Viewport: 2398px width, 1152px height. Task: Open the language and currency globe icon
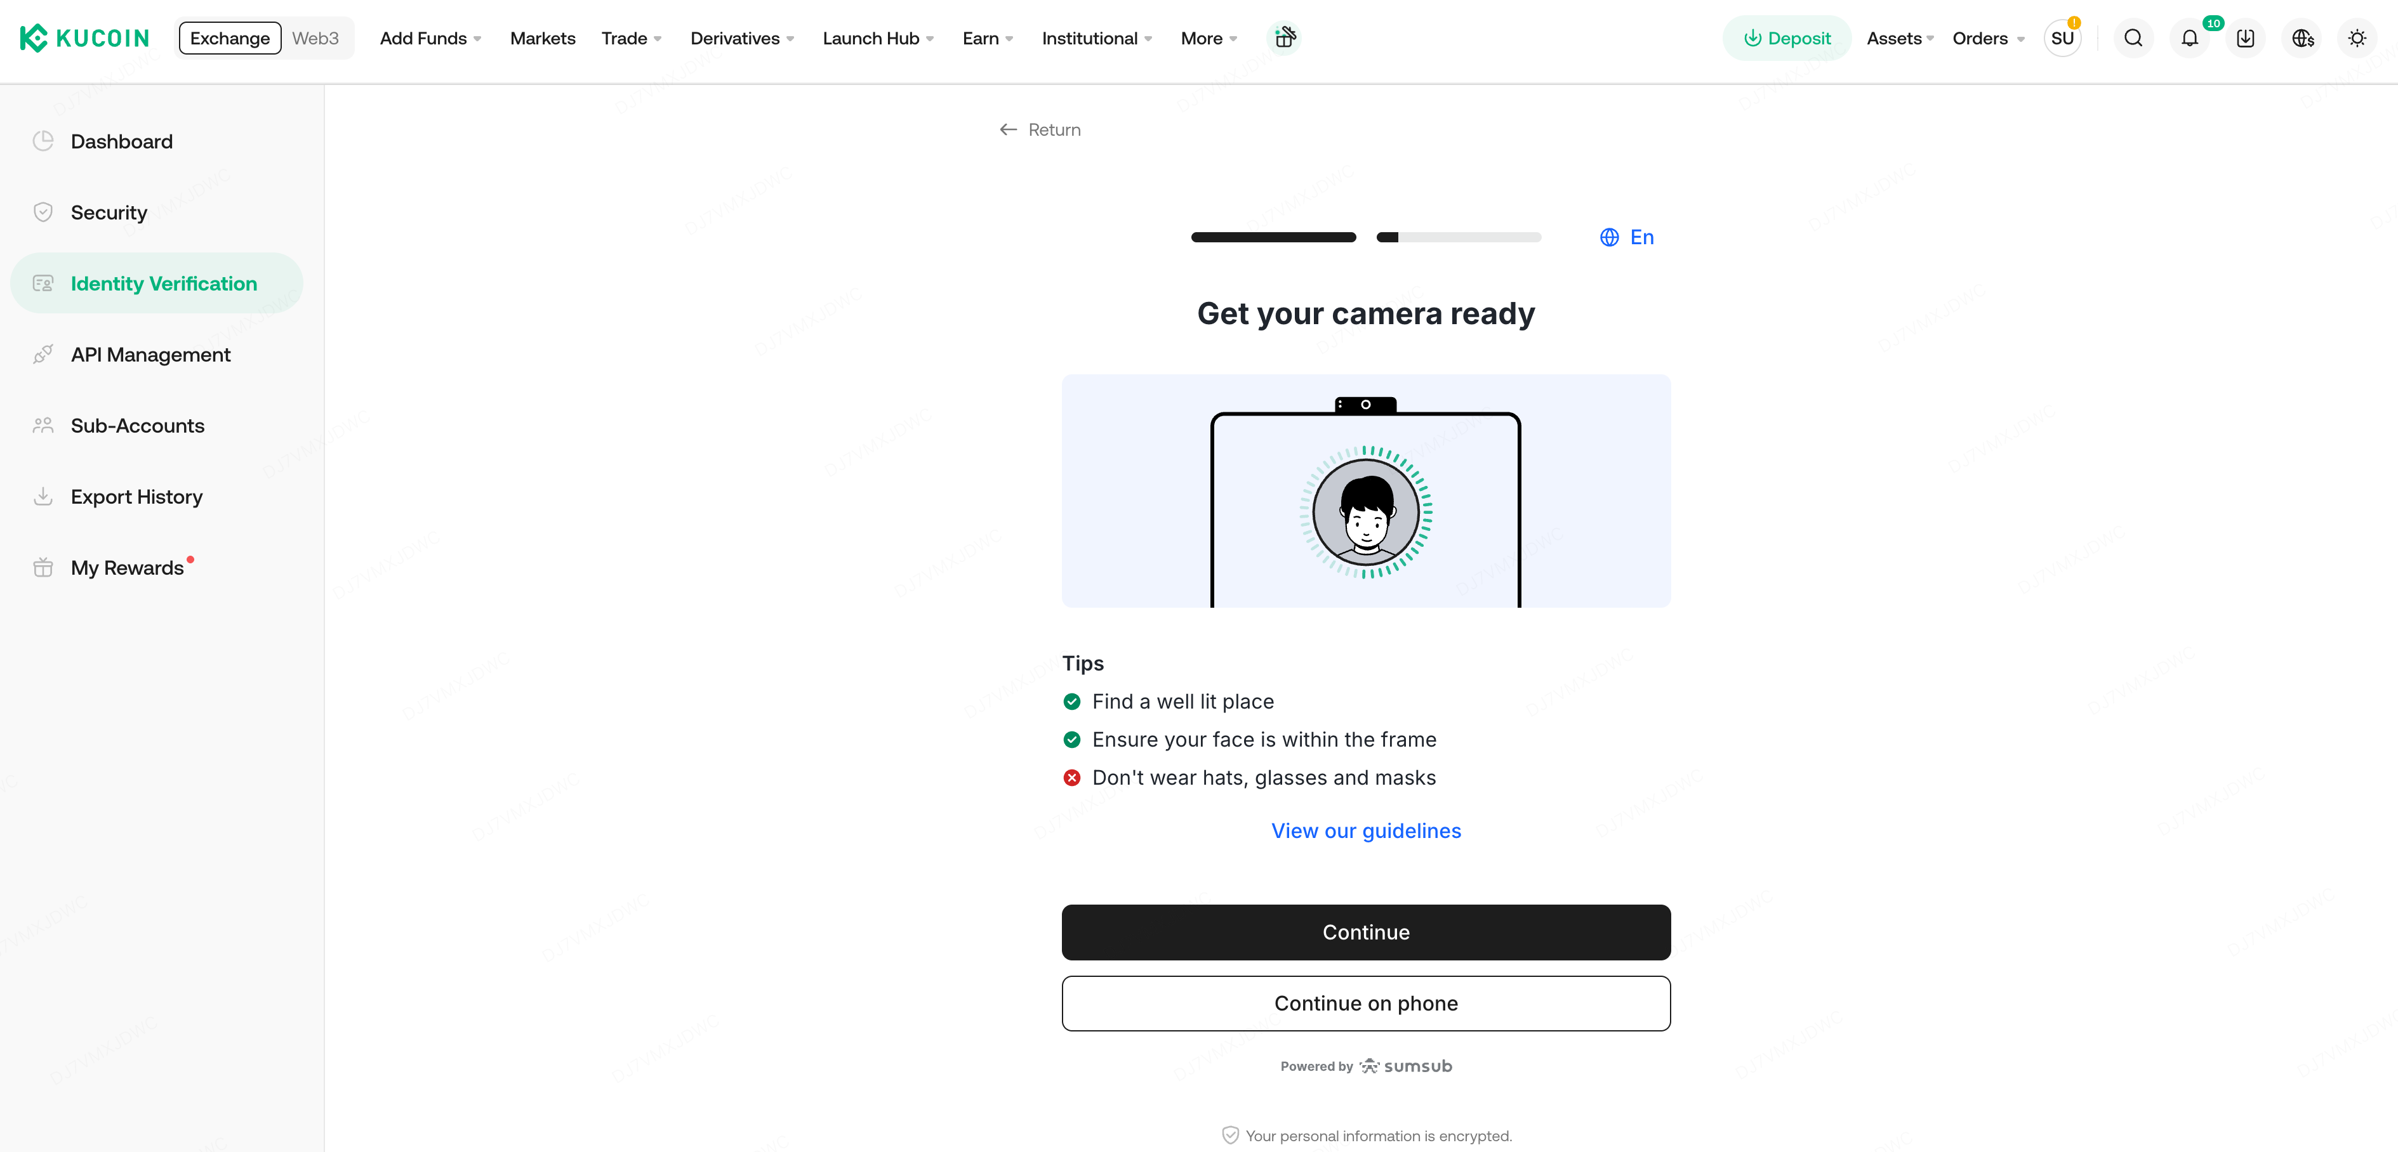(2302, 38)
